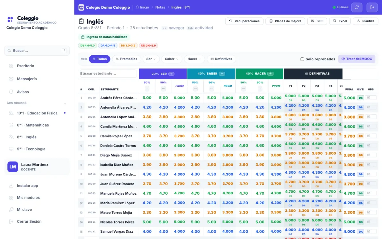Click the Avisos bell icon
382x239 pixels.
pyautogui.click(x=11, y=92)
